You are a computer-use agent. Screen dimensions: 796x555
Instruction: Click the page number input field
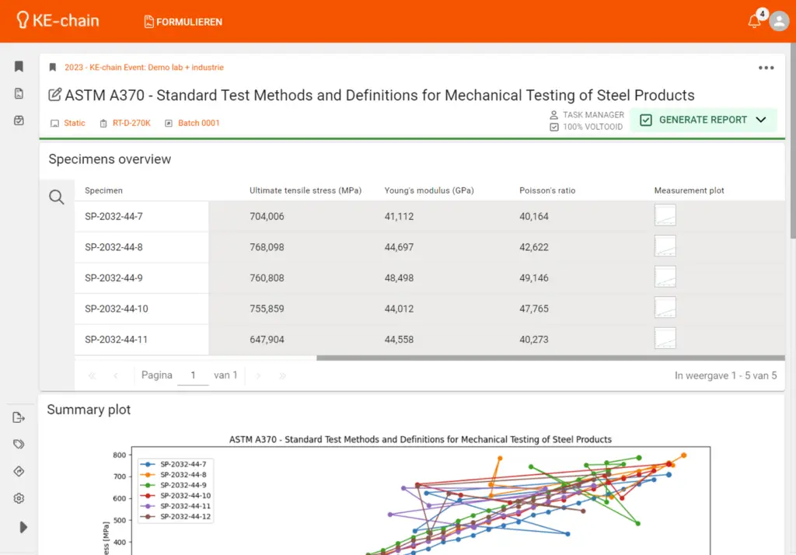[193, 375]
